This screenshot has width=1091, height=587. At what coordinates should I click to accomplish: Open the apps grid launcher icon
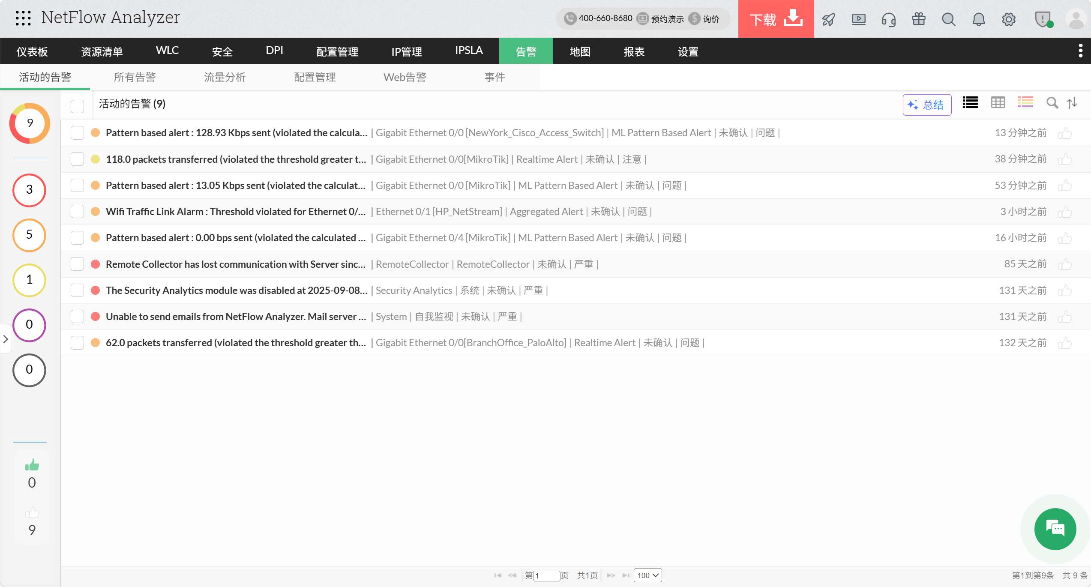[x=23, y=18]
